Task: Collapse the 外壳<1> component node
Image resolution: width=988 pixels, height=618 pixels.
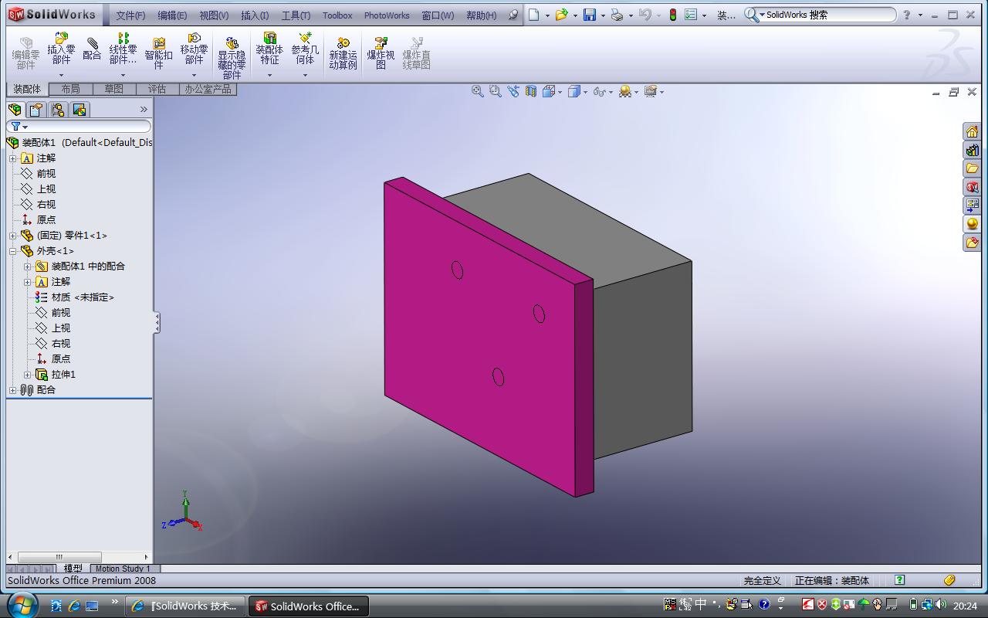Action: point(12,251)
